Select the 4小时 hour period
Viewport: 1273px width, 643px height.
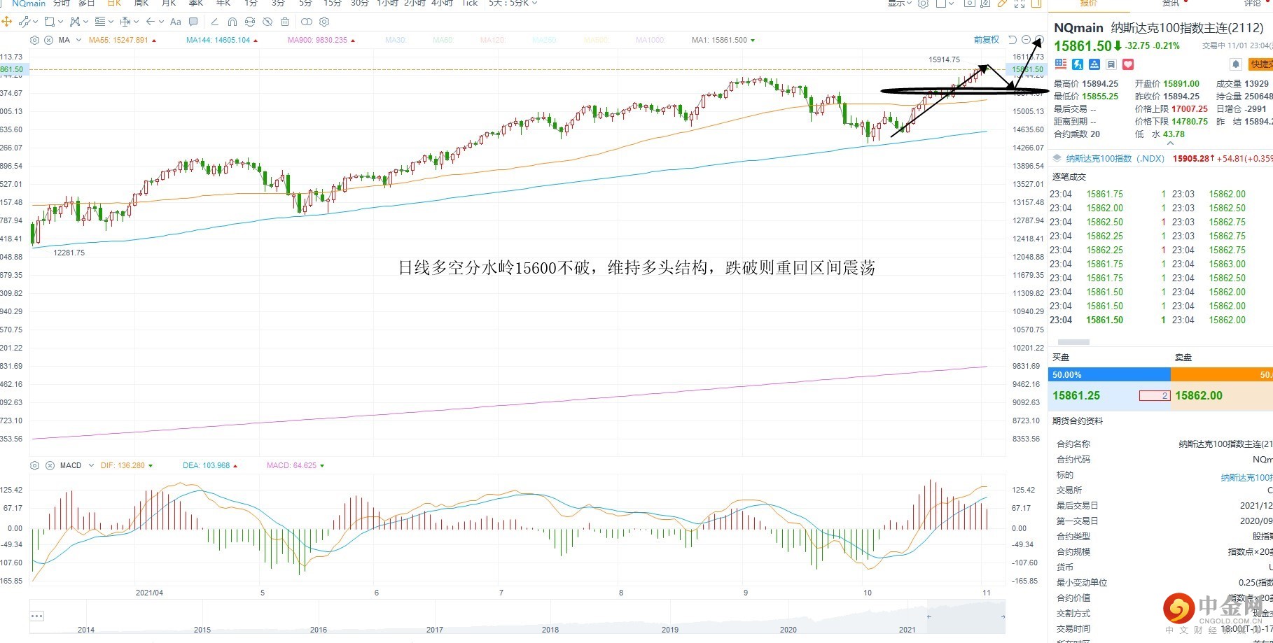(442, 3)
